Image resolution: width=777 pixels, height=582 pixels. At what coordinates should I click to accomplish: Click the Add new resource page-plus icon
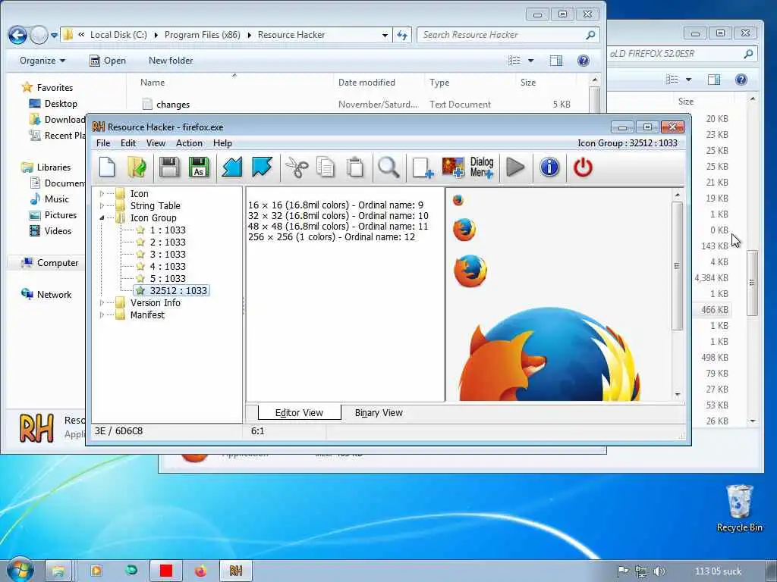point(423,167)
